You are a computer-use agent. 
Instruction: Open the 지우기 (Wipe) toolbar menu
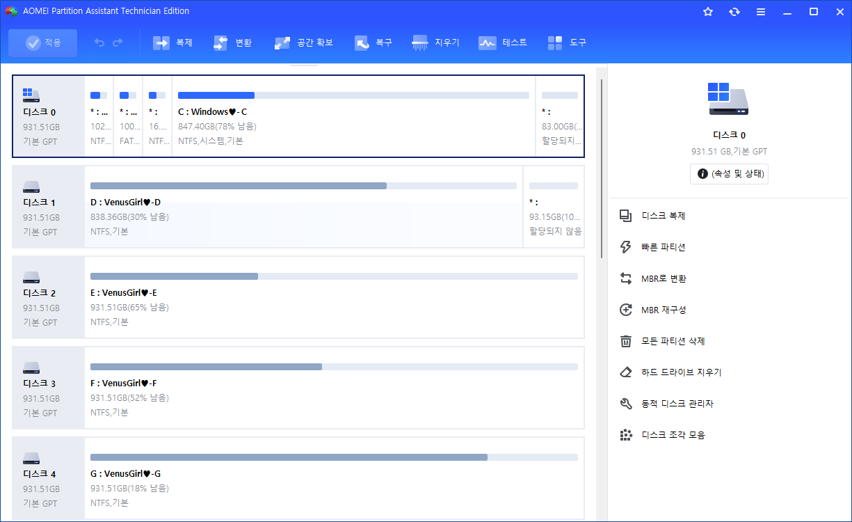[x=436, y=43]
